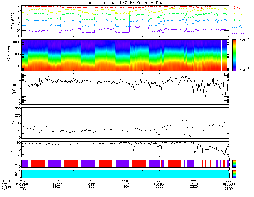Click the 'Jul 12' date label
254x197 pixels.
(22, 189)
